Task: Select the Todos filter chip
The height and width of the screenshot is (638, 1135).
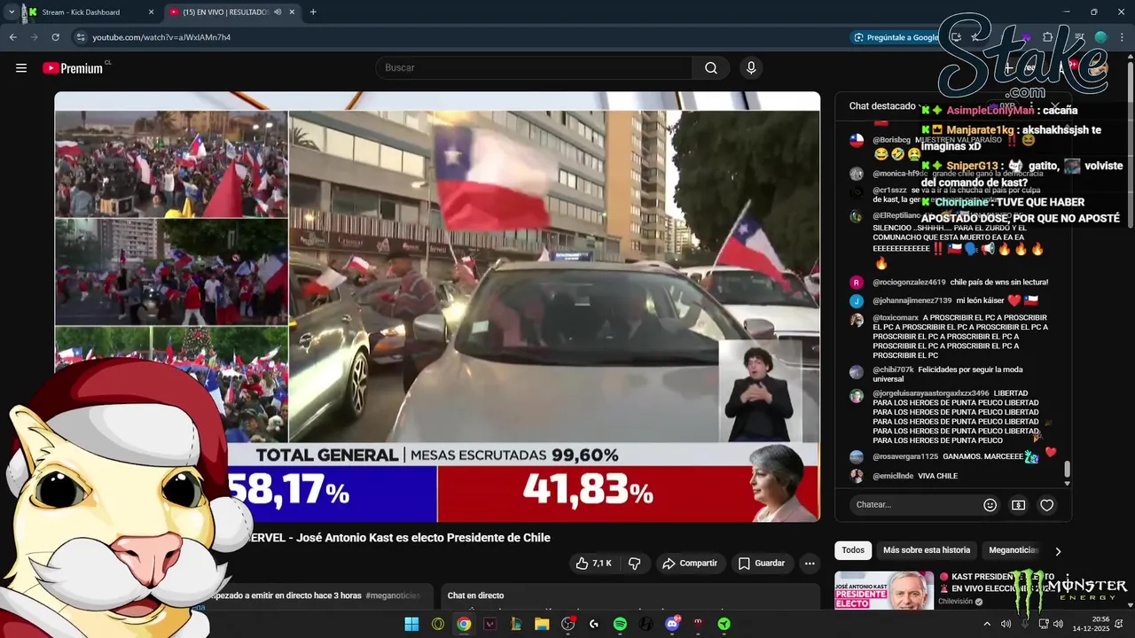Action: (853, 550)
